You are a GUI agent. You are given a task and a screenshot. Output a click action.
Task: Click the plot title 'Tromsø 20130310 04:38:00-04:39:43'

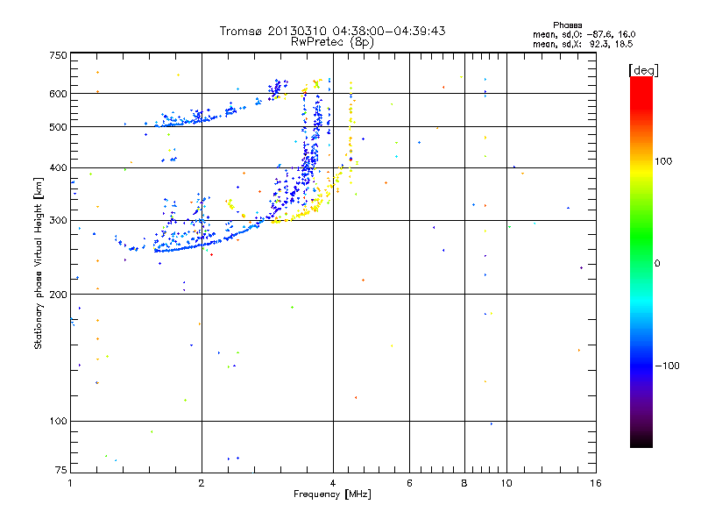[332, 31]
